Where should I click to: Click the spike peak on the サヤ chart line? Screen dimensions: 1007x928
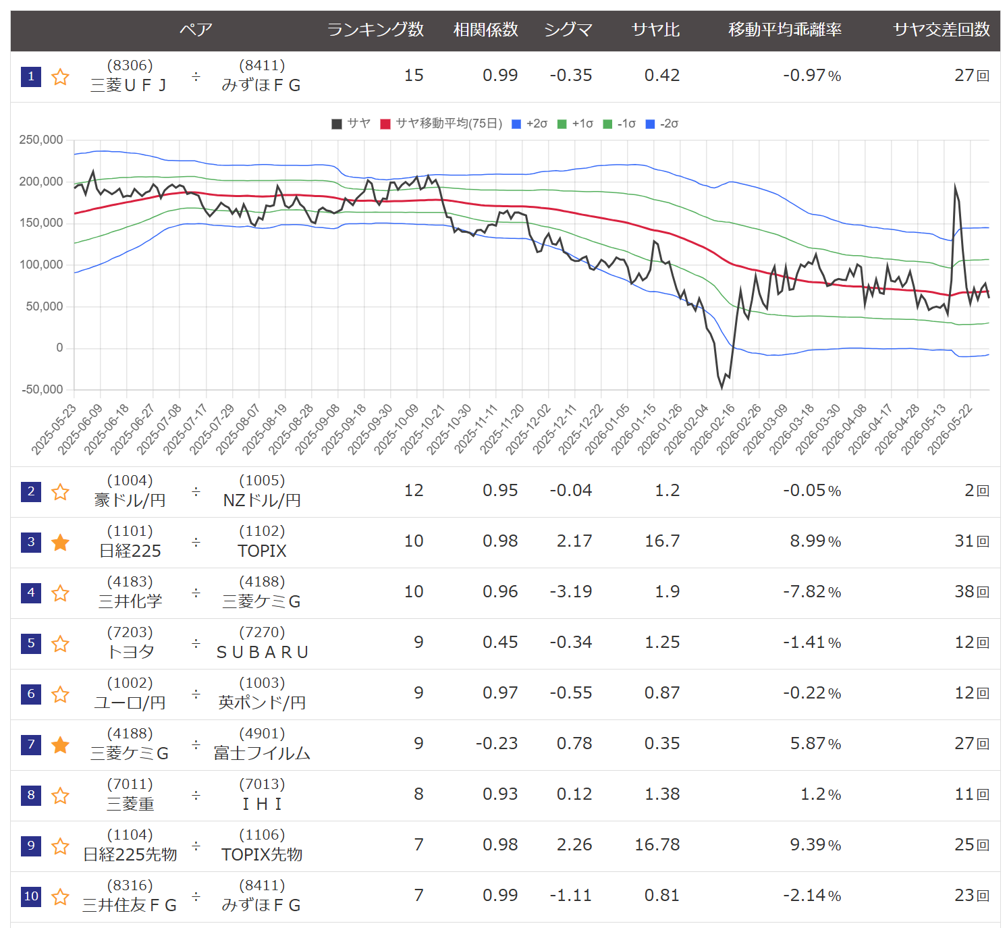point(955,185)
